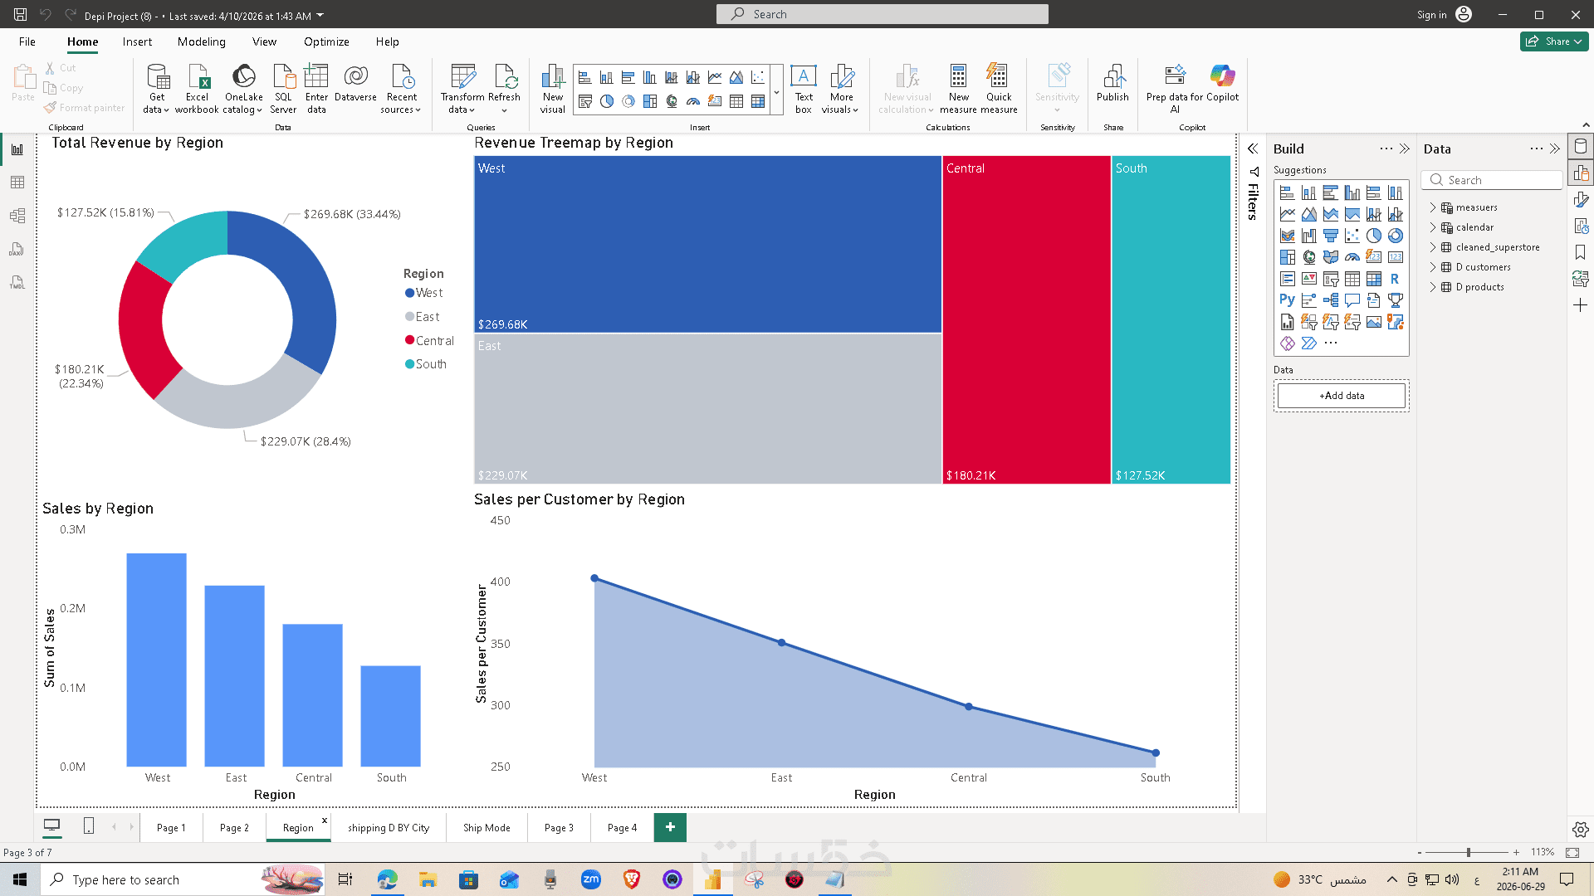The image size is (1594, 896).
Task: Switch to Table view in left sidebar
Action: [17, 183]
